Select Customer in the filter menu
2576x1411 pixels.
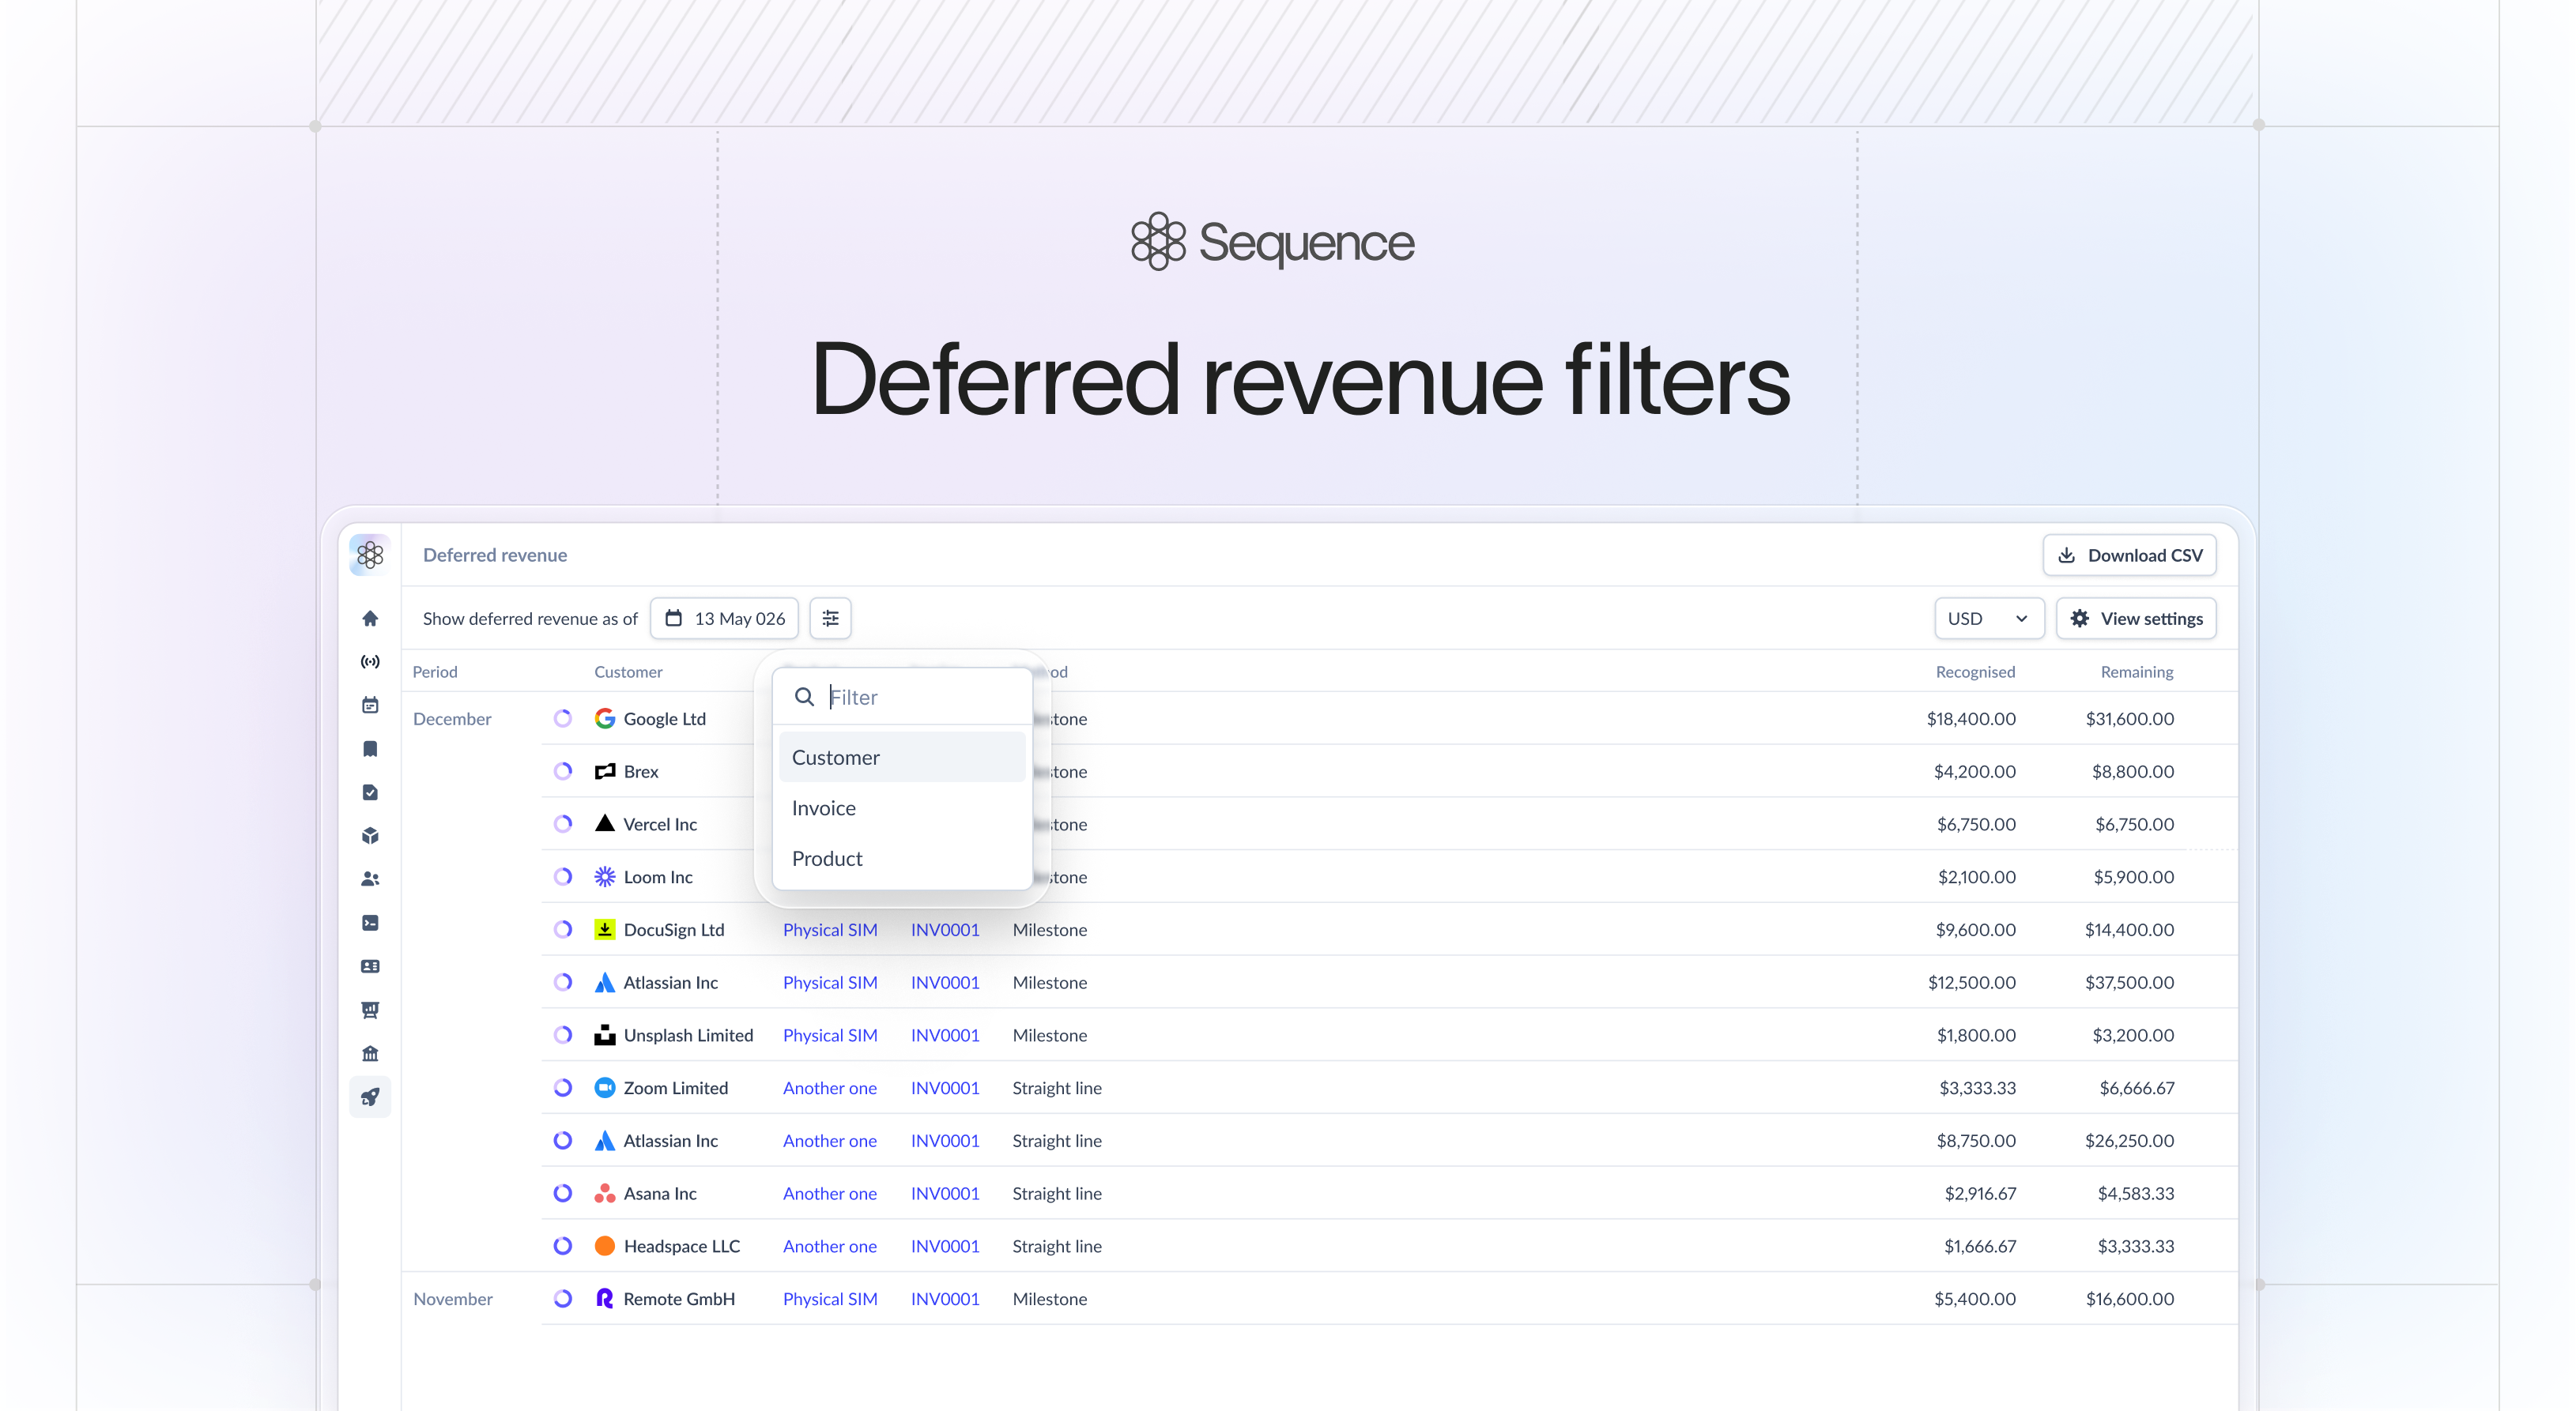click(902, 758)
